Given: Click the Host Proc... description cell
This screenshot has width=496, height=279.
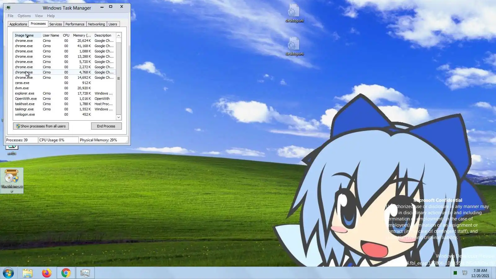Looking at the screenshot, I should pyautogui.click(x=104, y=104).
